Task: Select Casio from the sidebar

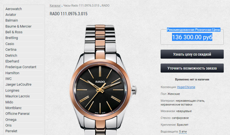Action: coord(10,44)
